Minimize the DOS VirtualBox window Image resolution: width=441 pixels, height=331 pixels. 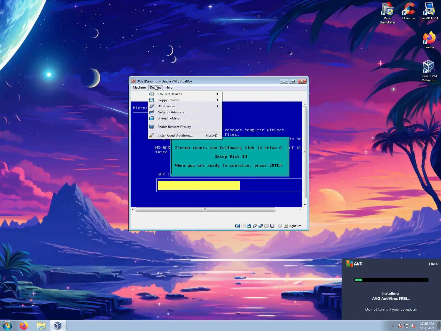284,81
